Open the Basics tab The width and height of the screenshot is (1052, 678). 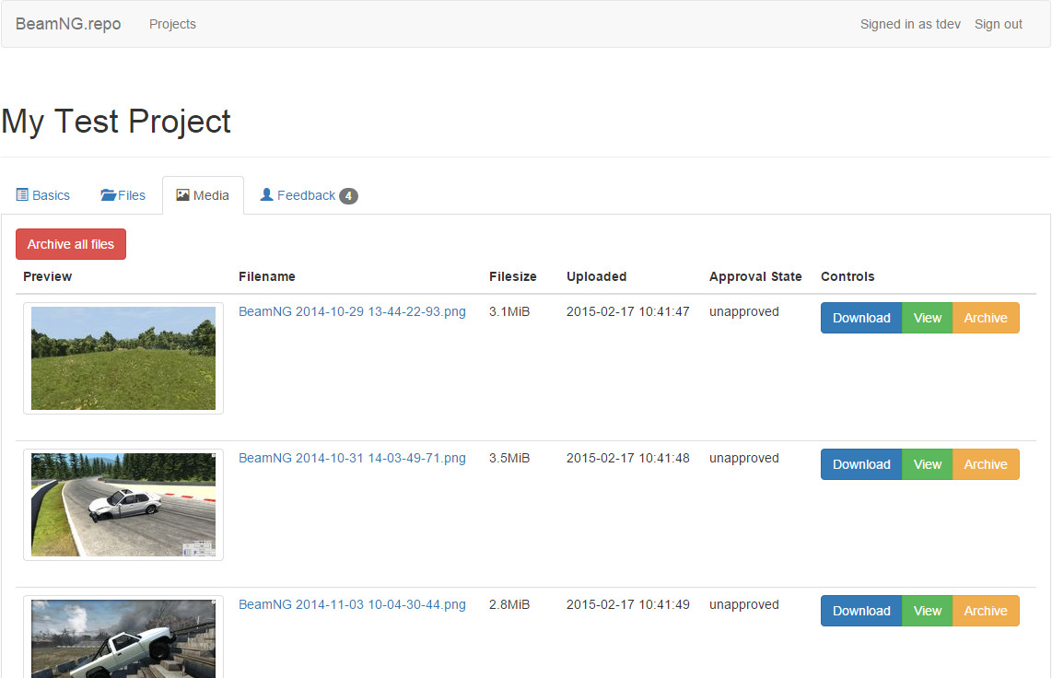[x=43, y=195]
